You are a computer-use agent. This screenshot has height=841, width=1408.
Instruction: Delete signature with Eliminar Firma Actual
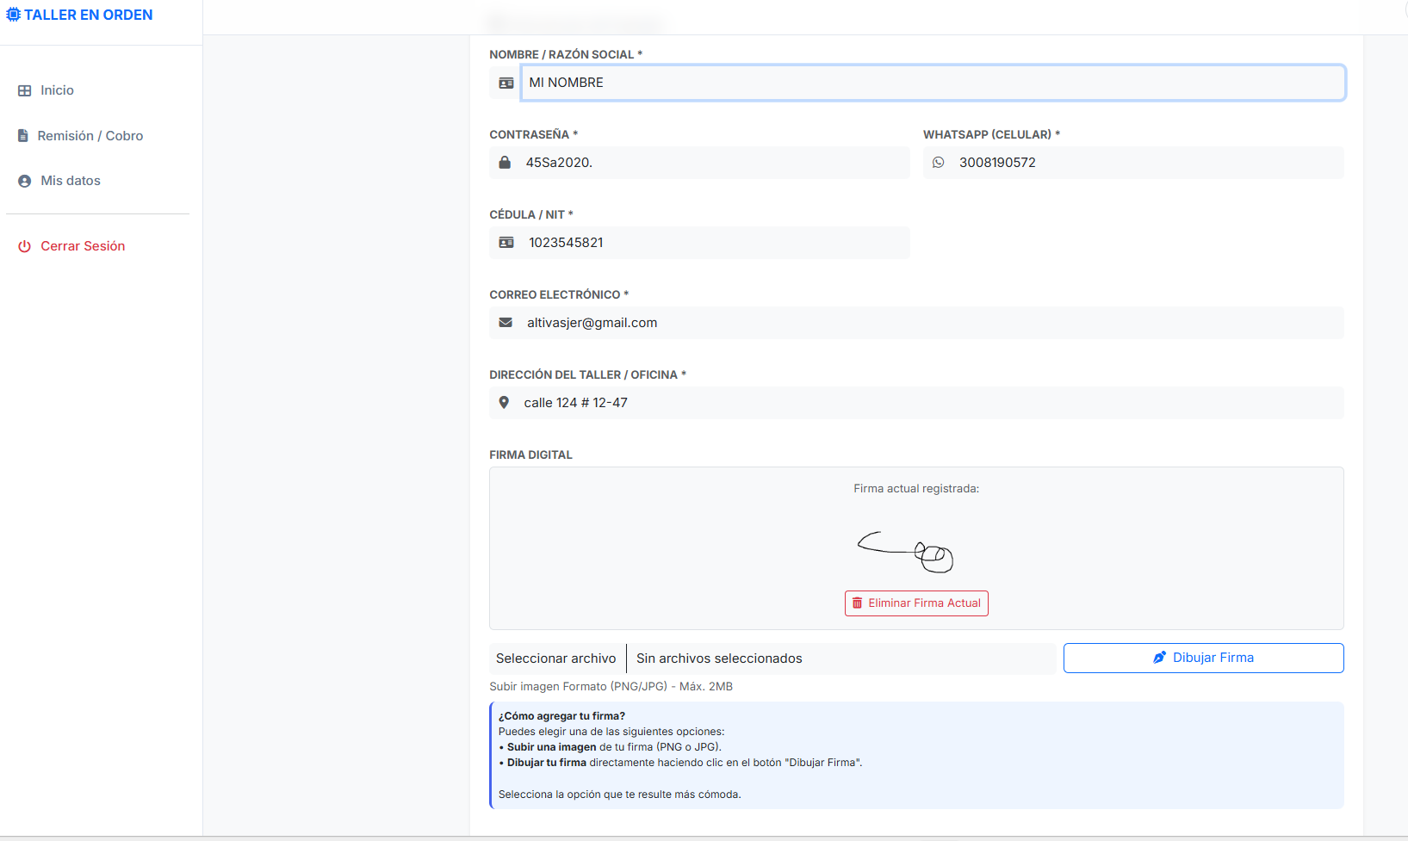pyautogui.click(x=916, y=603)
